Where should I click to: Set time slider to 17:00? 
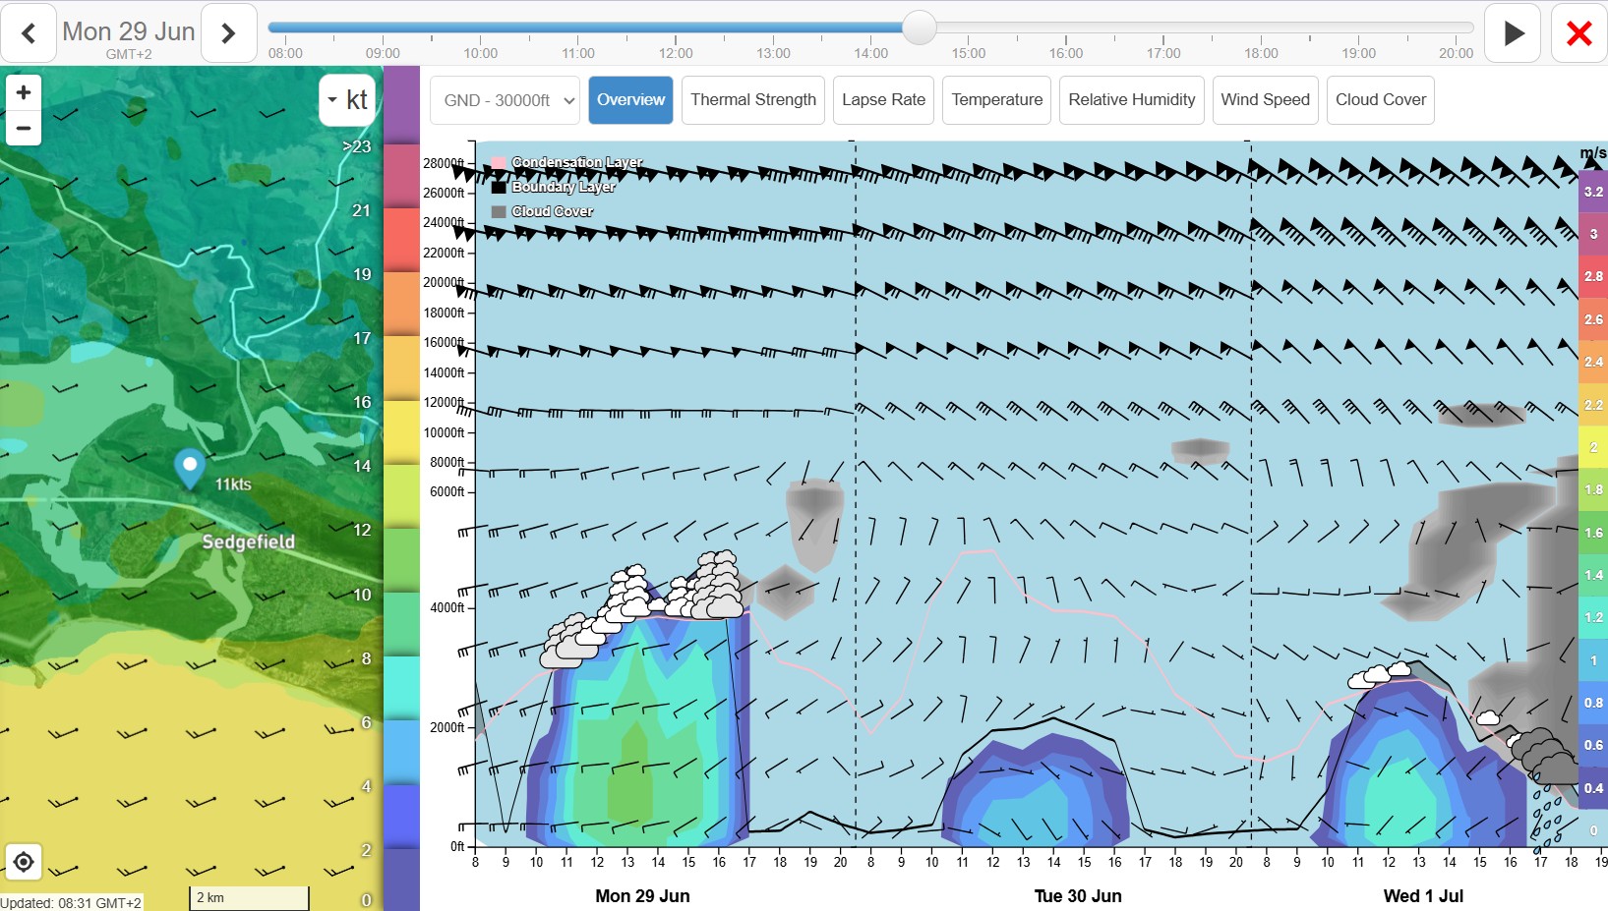coord(1162,28)
